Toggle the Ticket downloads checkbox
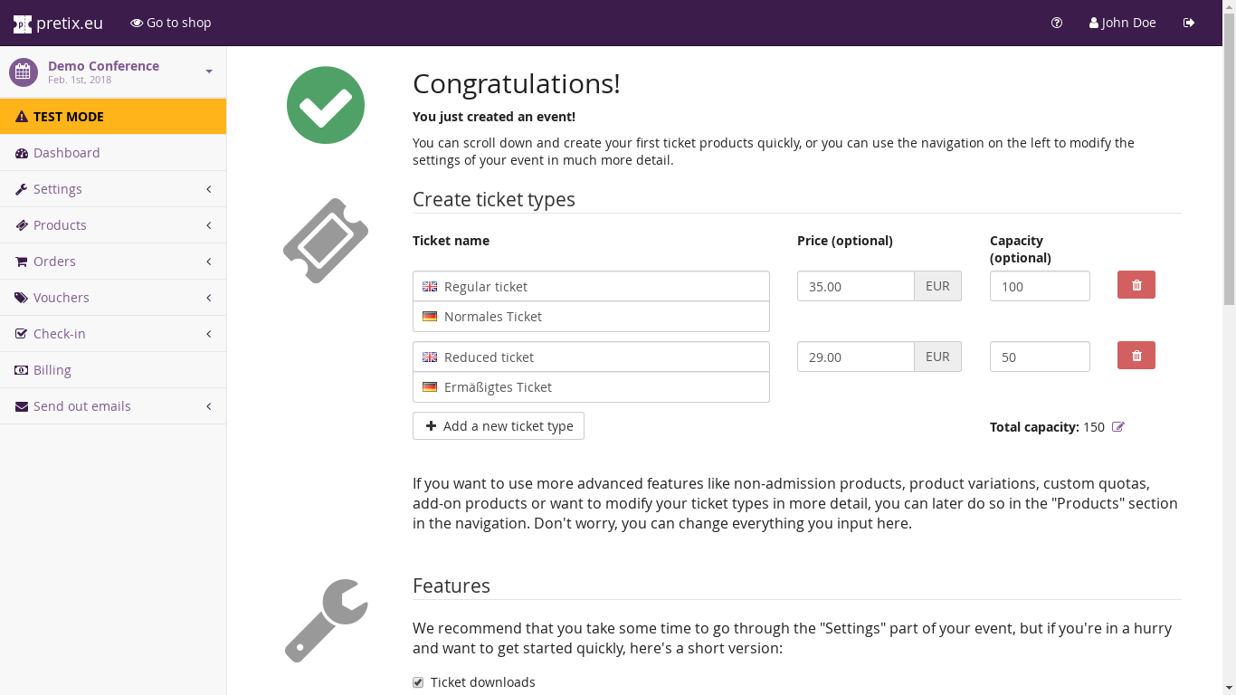This screenshot has width=1236, height=695. click(x=418, y=682)
